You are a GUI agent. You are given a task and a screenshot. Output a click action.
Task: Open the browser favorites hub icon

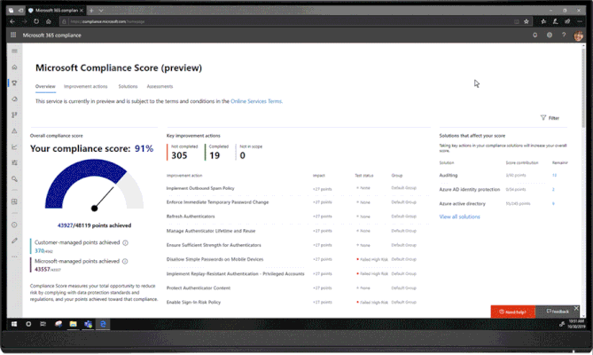(x=543, y=21)
